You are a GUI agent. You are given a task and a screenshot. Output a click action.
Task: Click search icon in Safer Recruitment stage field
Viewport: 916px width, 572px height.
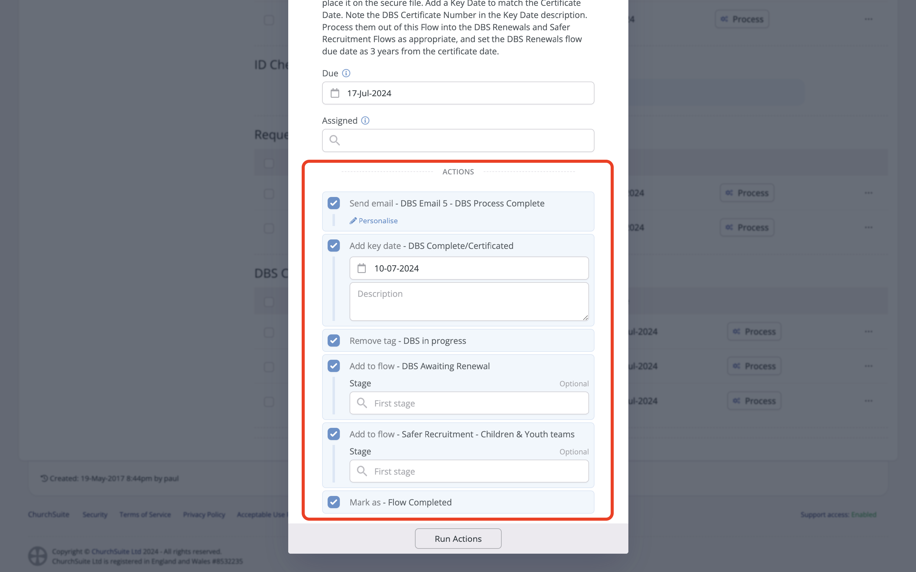point(362,471)
